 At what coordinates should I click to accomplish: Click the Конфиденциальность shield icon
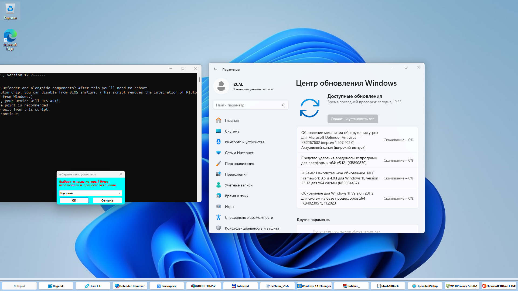[219, 228]
